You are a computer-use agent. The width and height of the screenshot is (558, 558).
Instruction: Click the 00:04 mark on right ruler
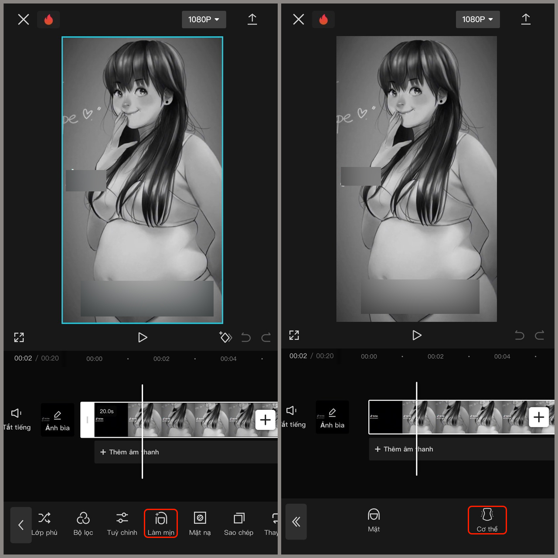(502, 357)
